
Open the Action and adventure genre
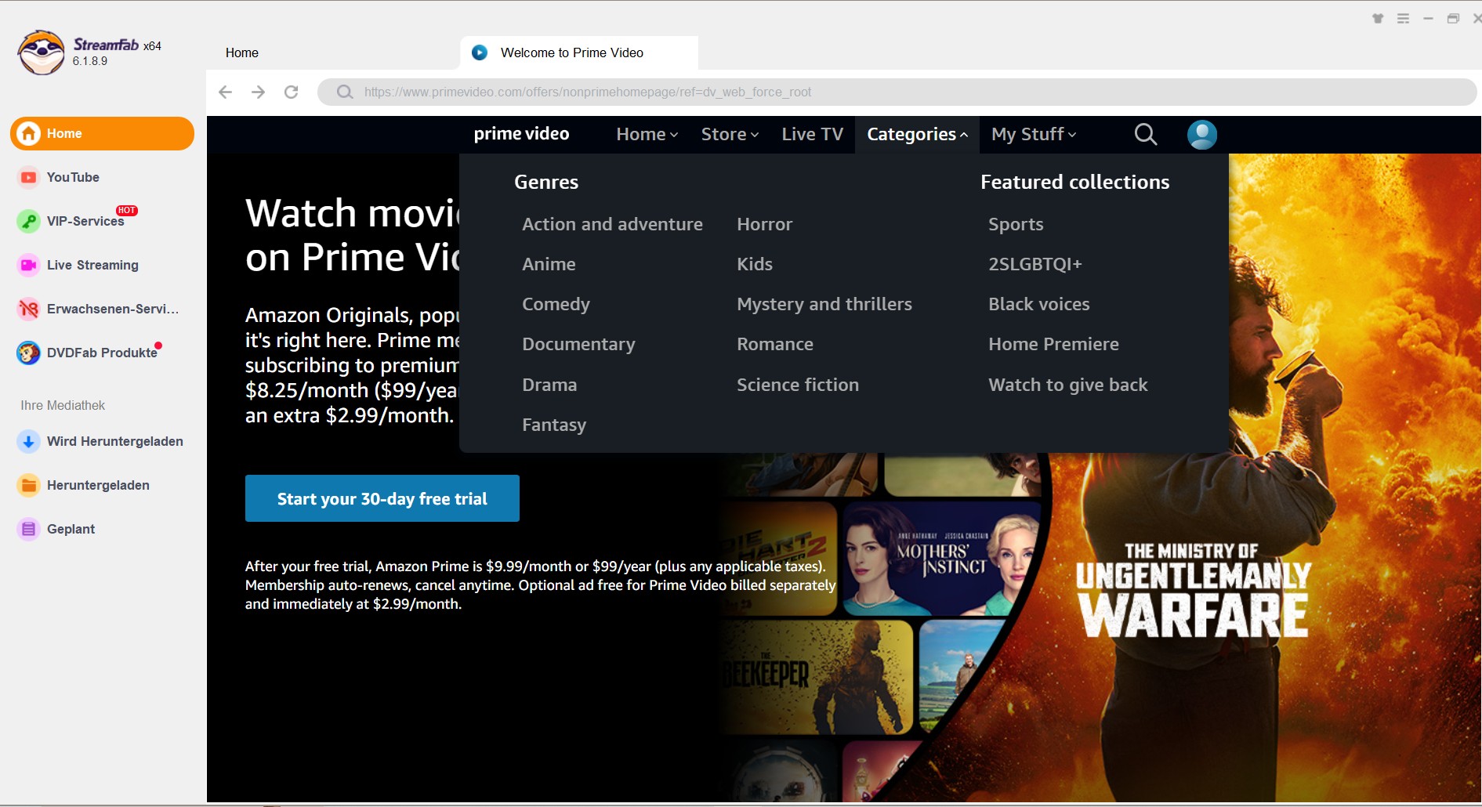pyautogui.click(x=612, y=224)
